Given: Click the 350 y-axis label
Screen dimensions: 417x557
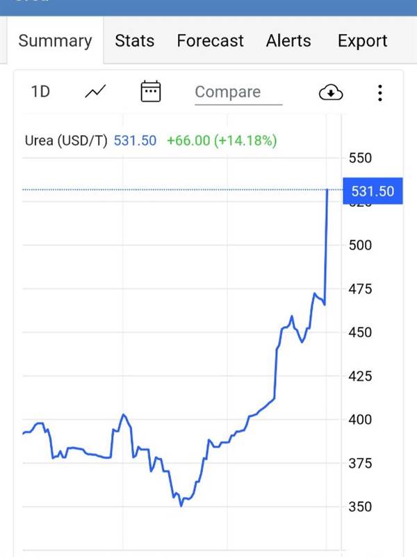Looking at the screenshot, I should coord(360,507).
